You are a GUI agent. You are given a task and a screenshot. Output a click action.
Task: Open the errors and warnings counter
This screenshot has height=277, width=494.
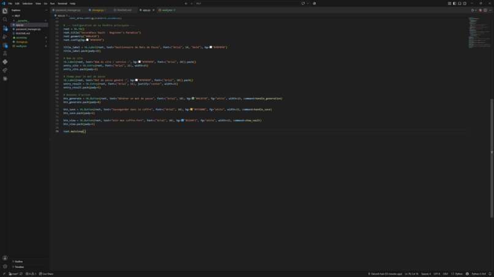[31, 274]
